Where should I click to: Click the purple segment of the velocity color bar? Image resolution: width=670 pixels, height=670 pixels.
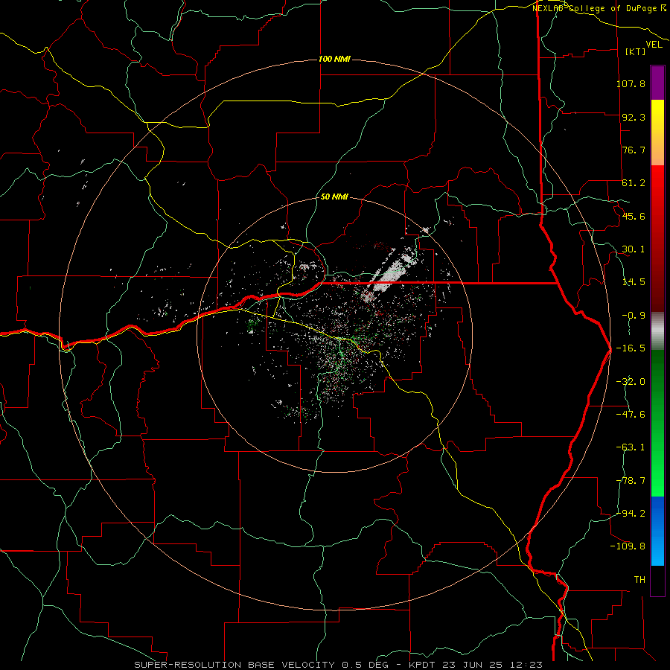[x=657, y=83]
